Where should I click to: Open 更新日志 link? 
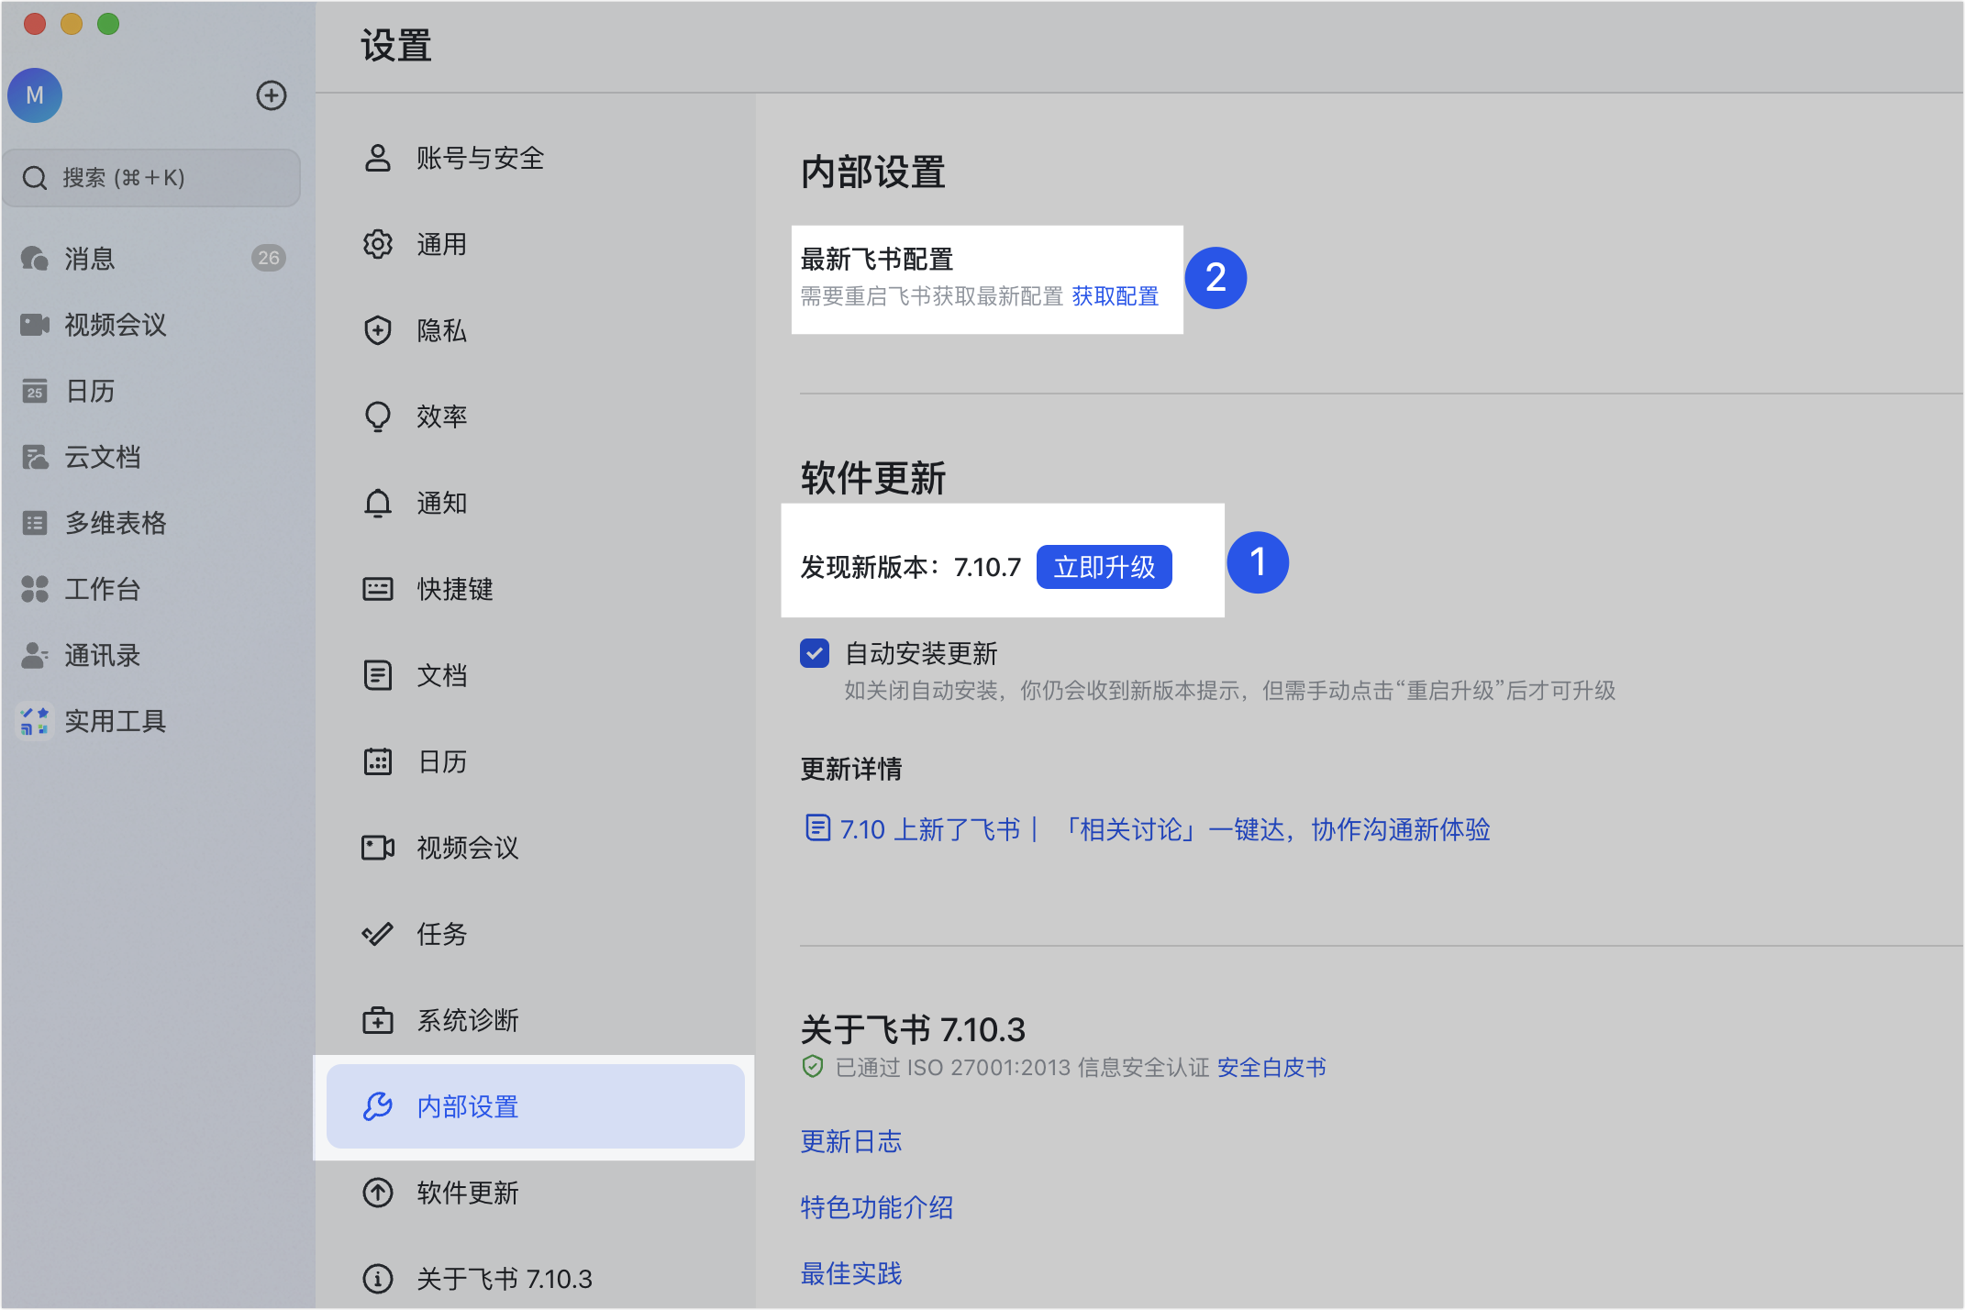click(x=851, y=1141)
